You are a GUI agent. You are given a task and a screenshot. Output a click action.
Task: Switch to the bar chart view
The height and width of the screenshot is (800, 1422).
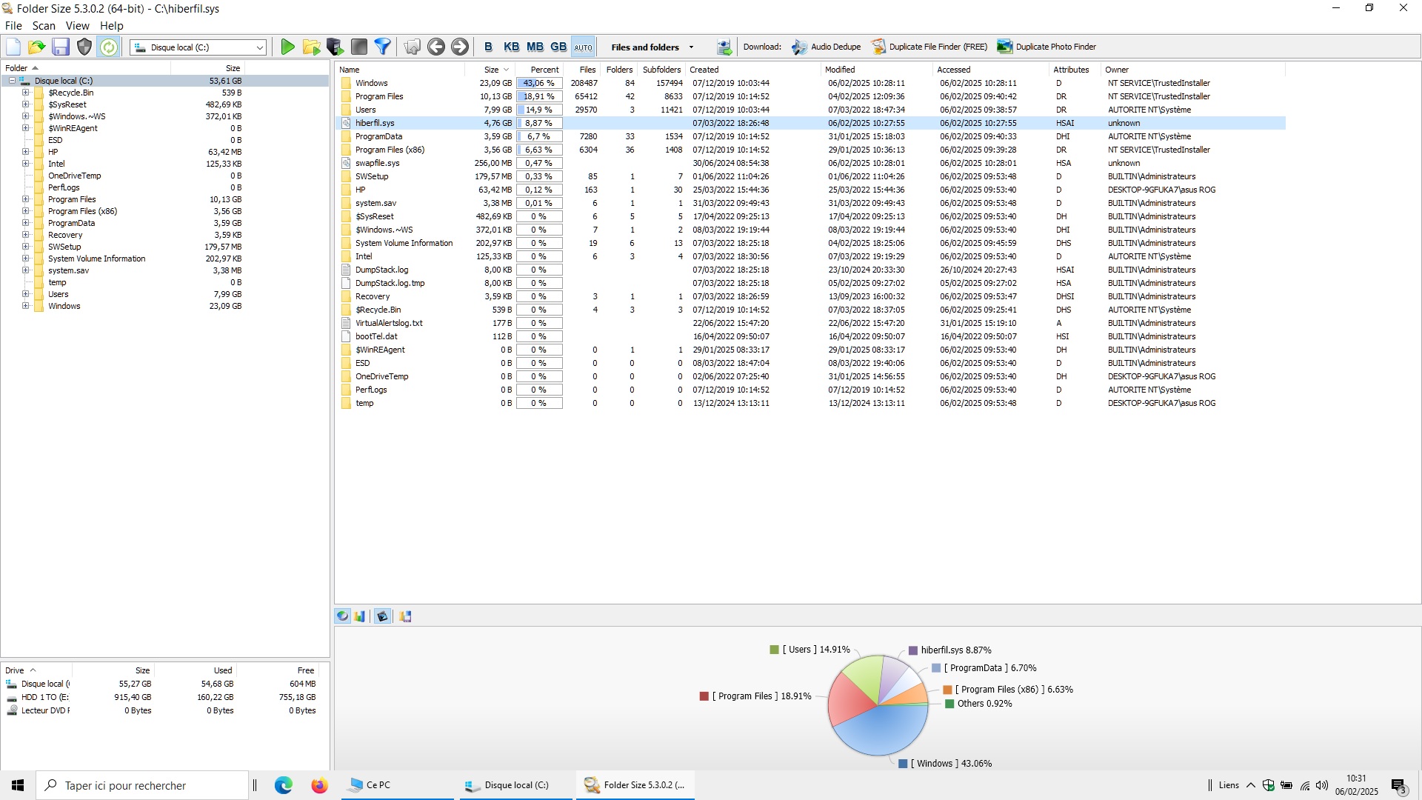click(360, 616)
